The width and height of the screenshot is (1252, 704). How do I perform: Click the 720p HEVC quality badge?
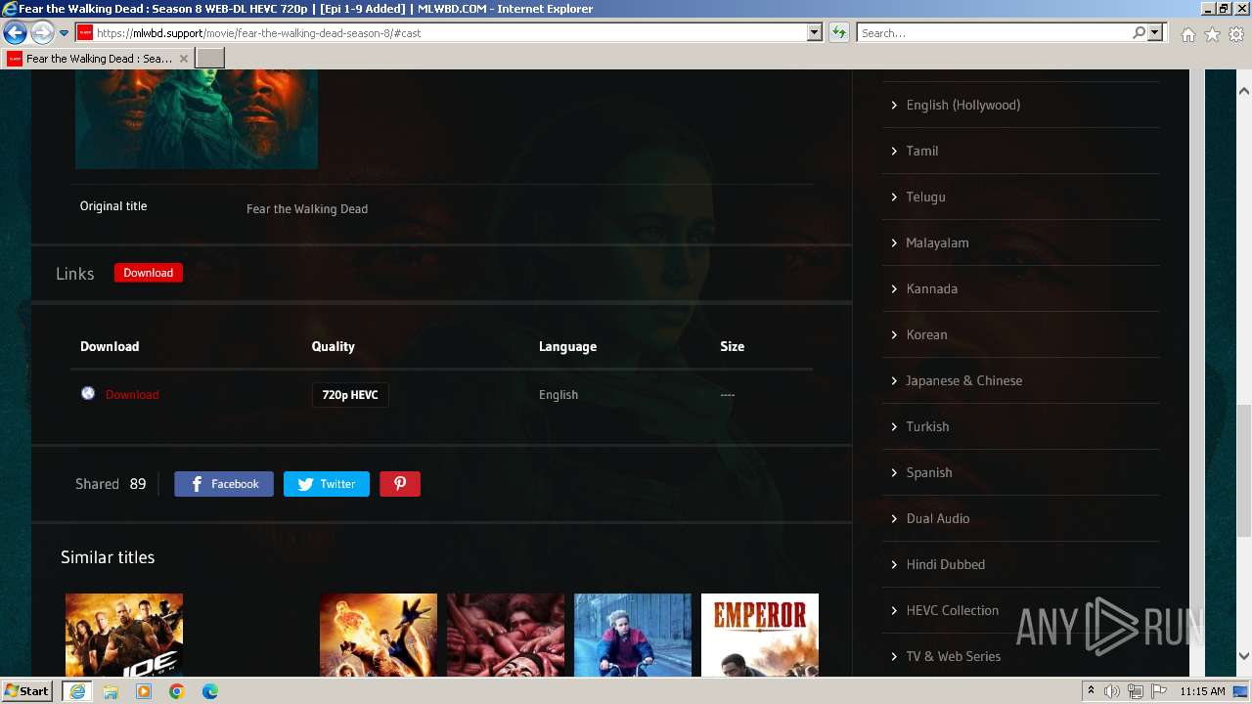click(350, 395)
